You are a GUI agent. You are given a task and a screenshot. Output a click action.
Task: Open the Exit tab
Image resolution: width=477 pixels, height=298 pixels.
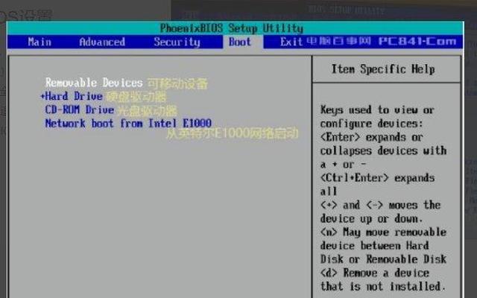pyautogui.click(x=291, y=42)
